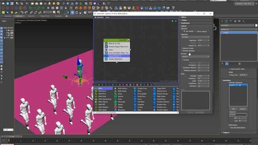Click the Add button under animation sequences
This screenshot has width=258, height=145.
coord(233,109)
